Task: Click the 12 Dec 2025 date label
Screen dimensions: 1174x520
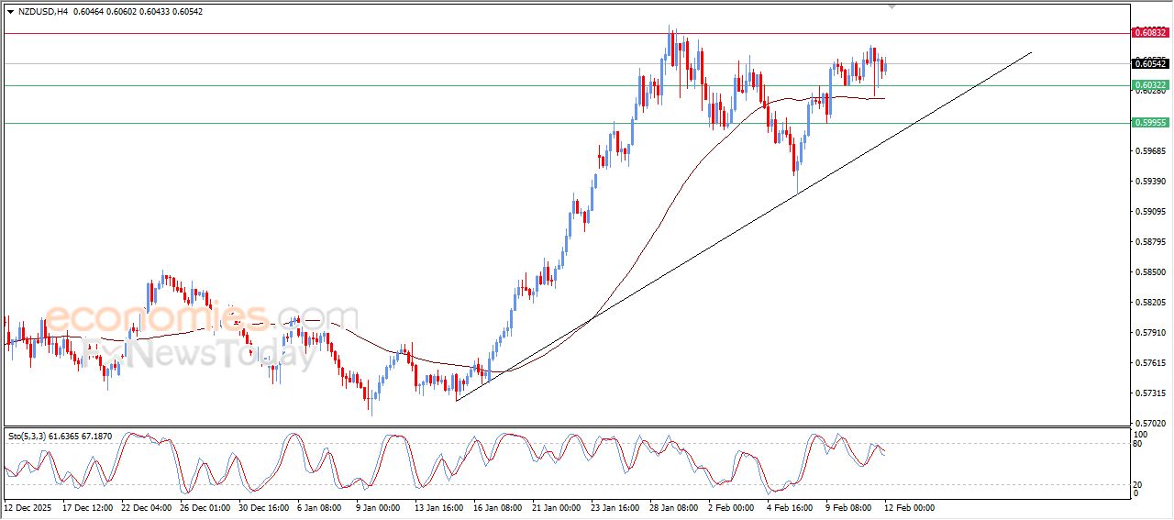Action: tap(28, 507)
